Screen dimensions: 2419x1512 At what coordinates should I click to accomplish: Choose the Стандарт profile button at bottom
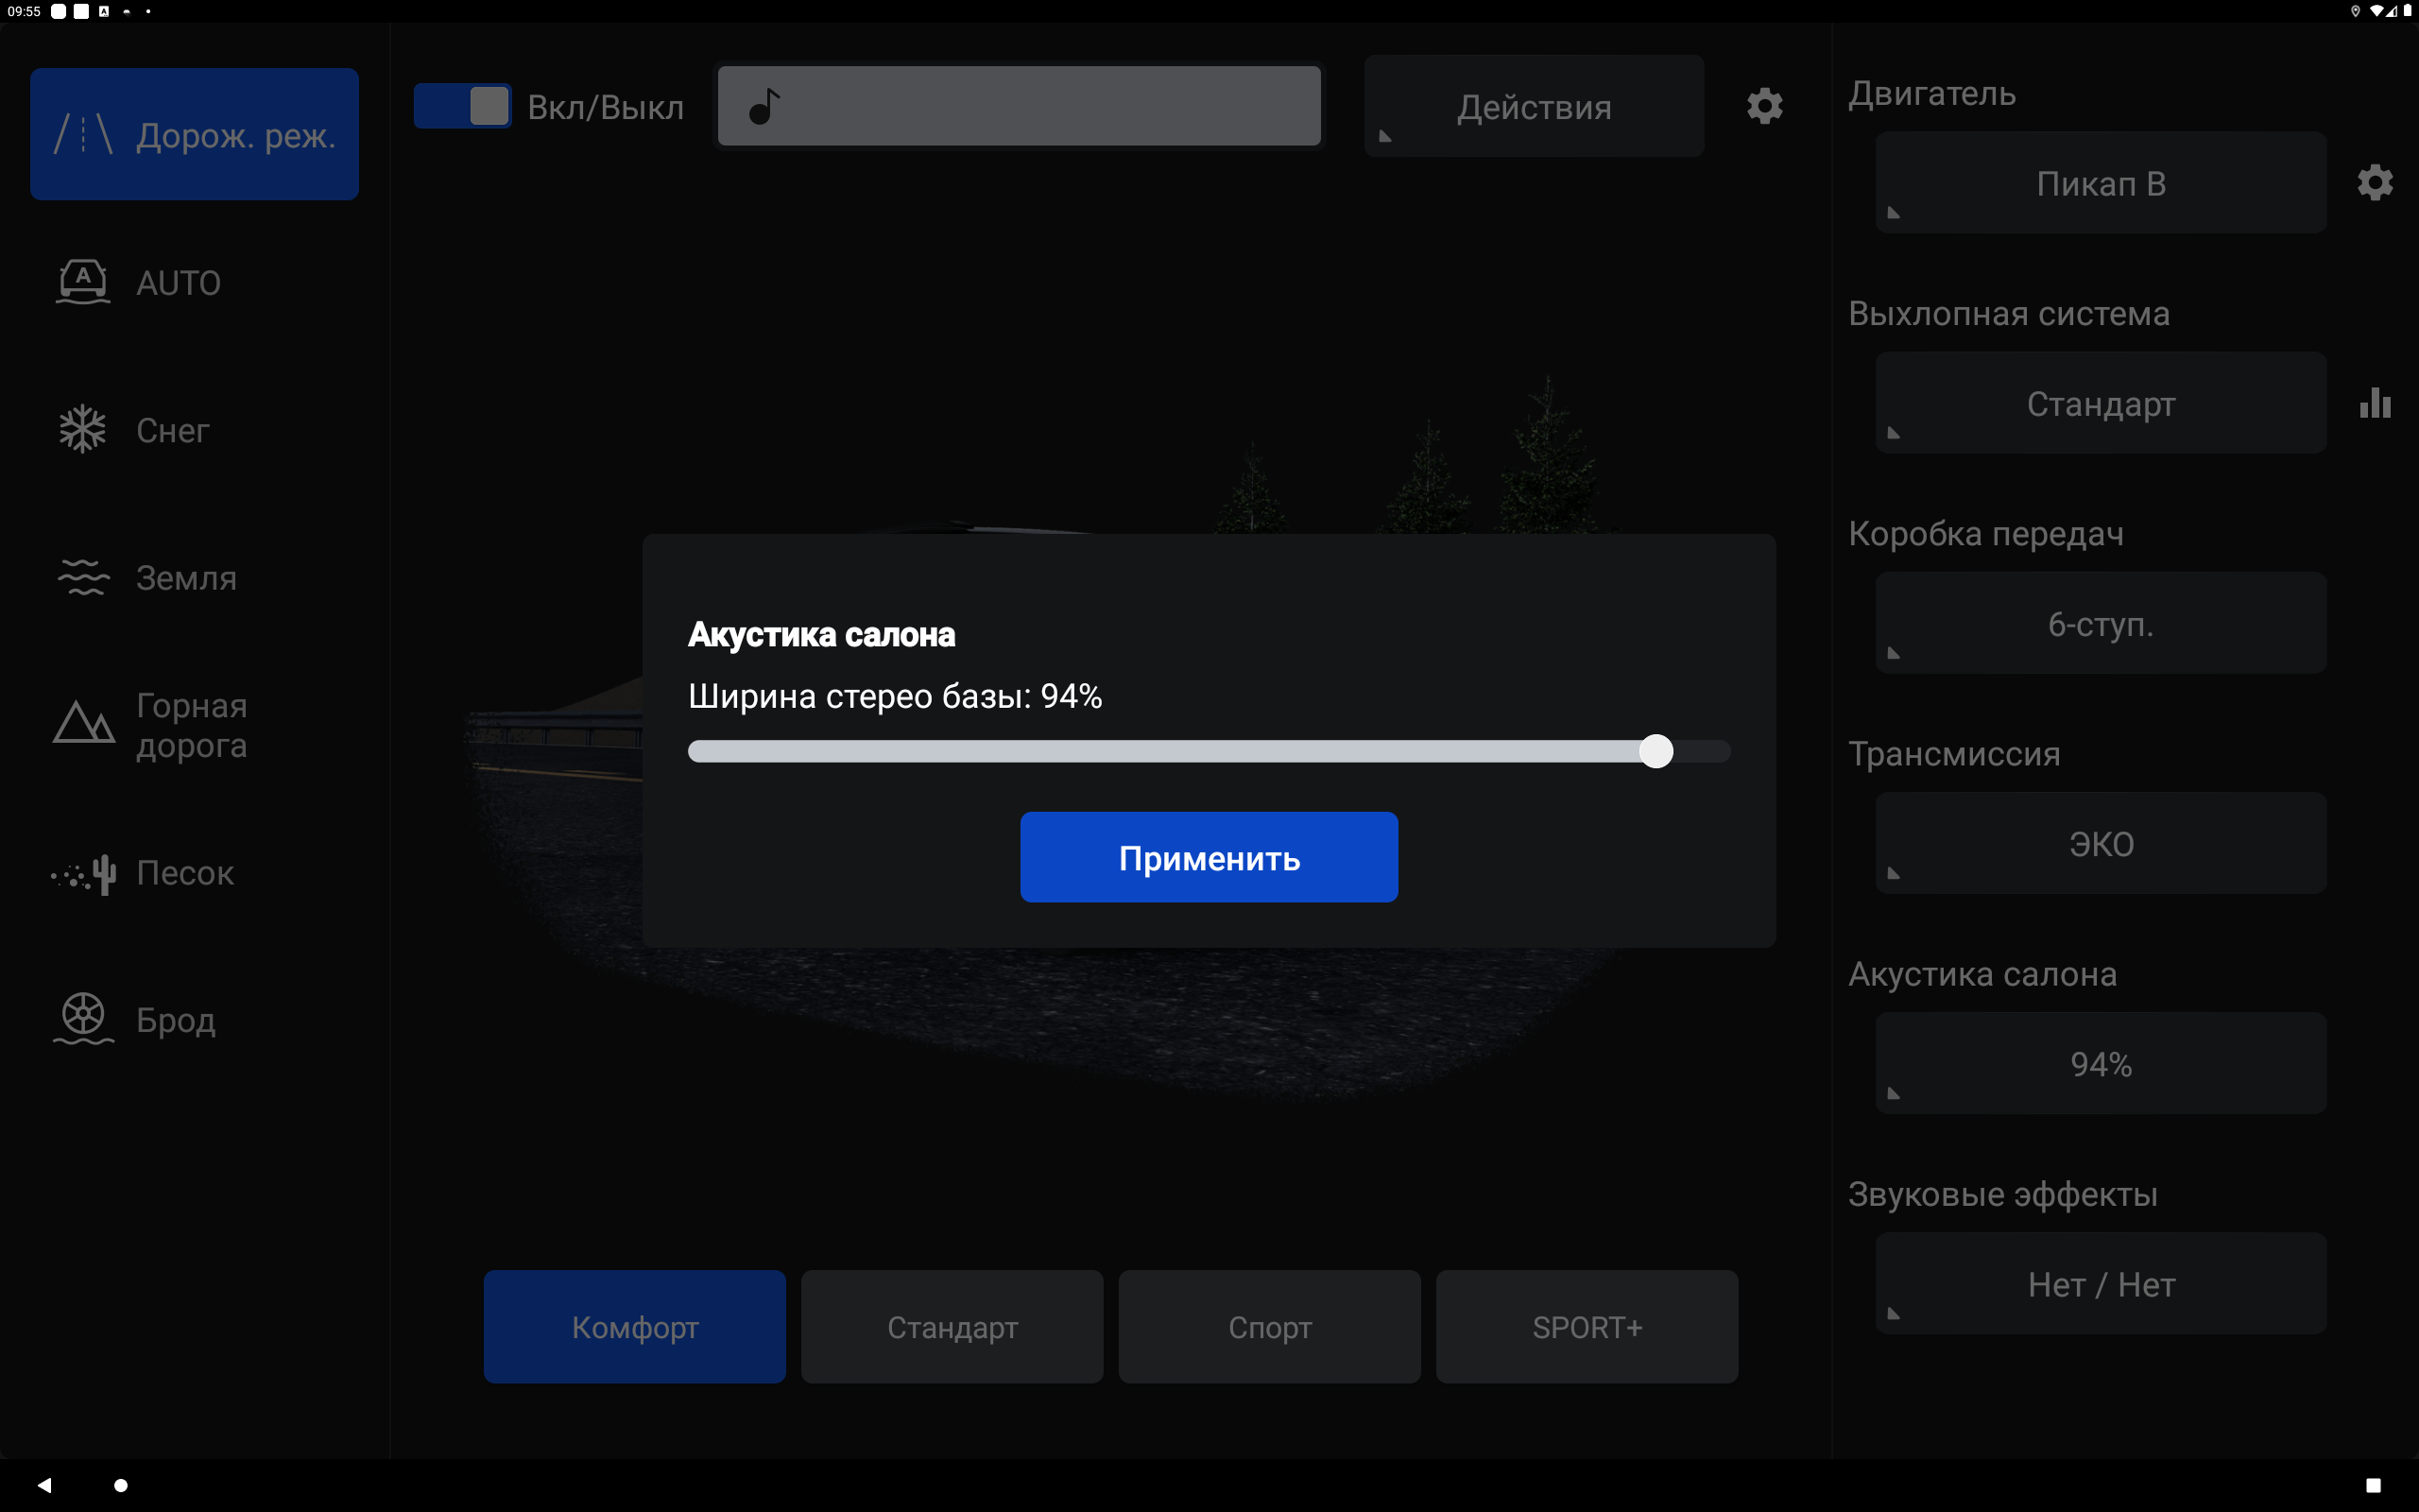coord(952,1327)
